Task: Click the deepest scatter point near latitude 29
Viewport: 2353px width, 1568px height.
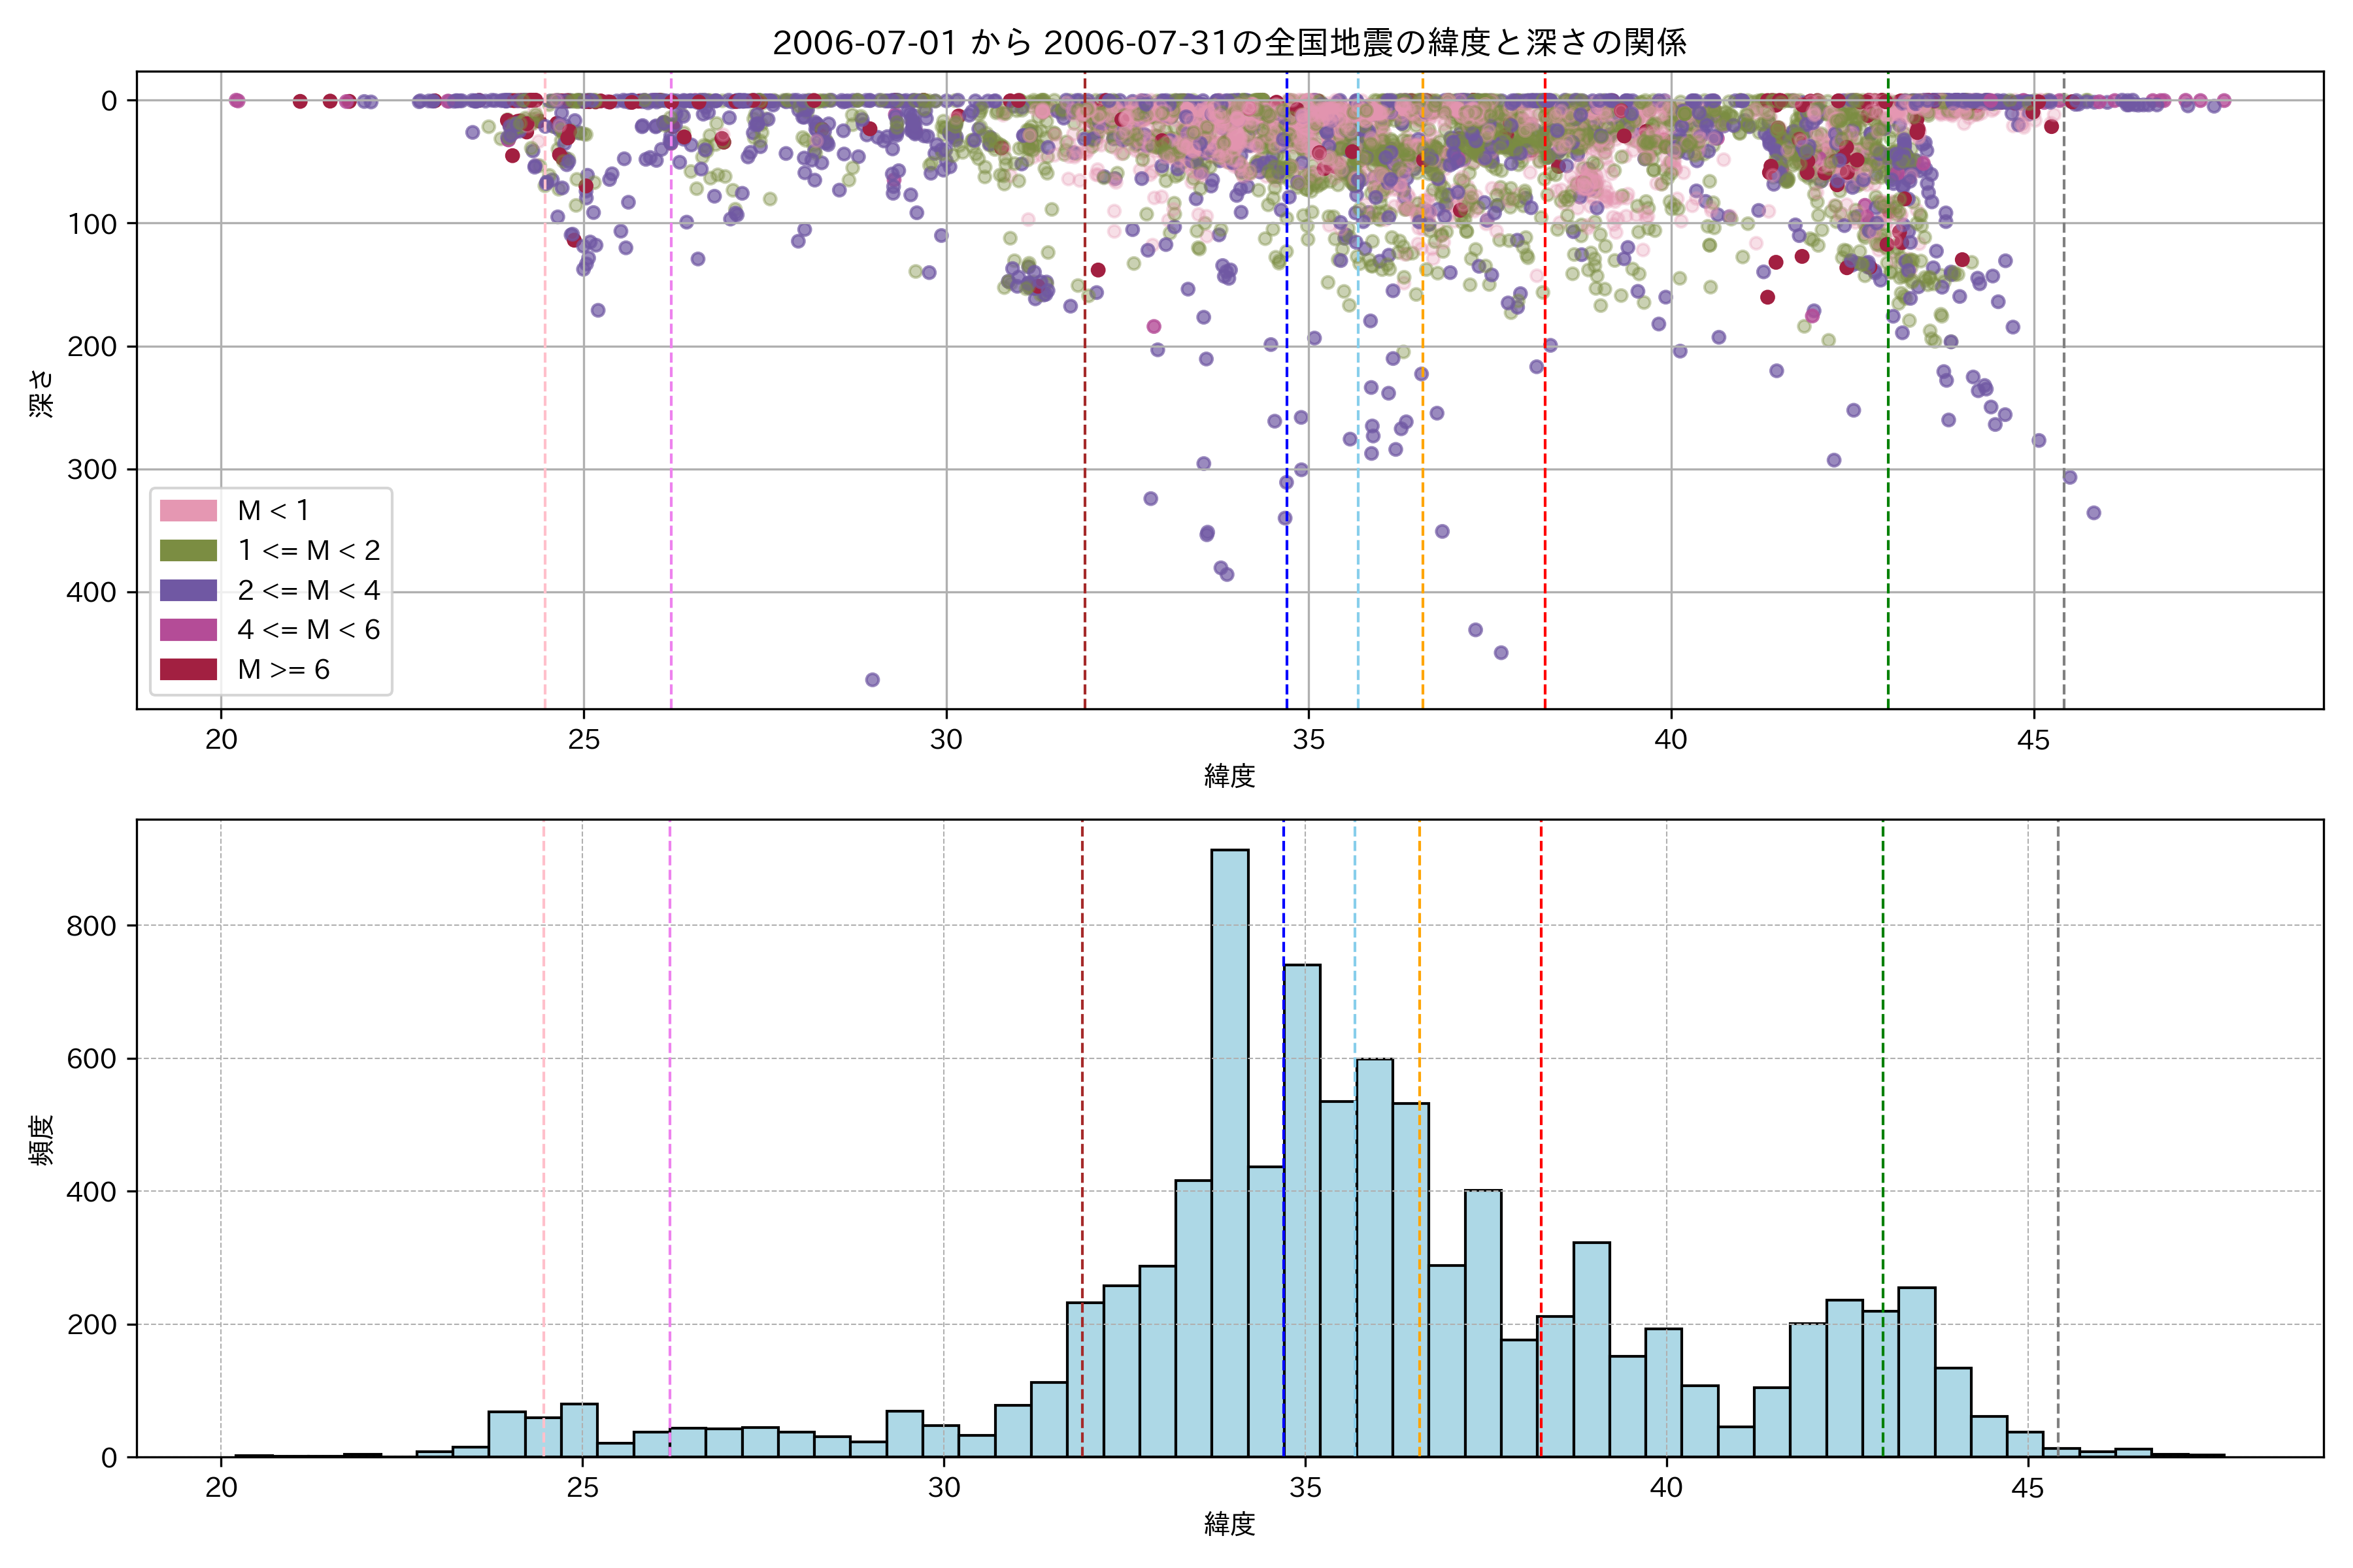Action: (x=873, y=680)
